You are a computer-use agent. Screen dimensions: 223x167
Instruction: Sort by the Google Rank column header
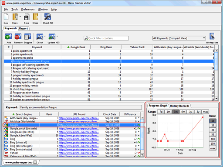76,47
